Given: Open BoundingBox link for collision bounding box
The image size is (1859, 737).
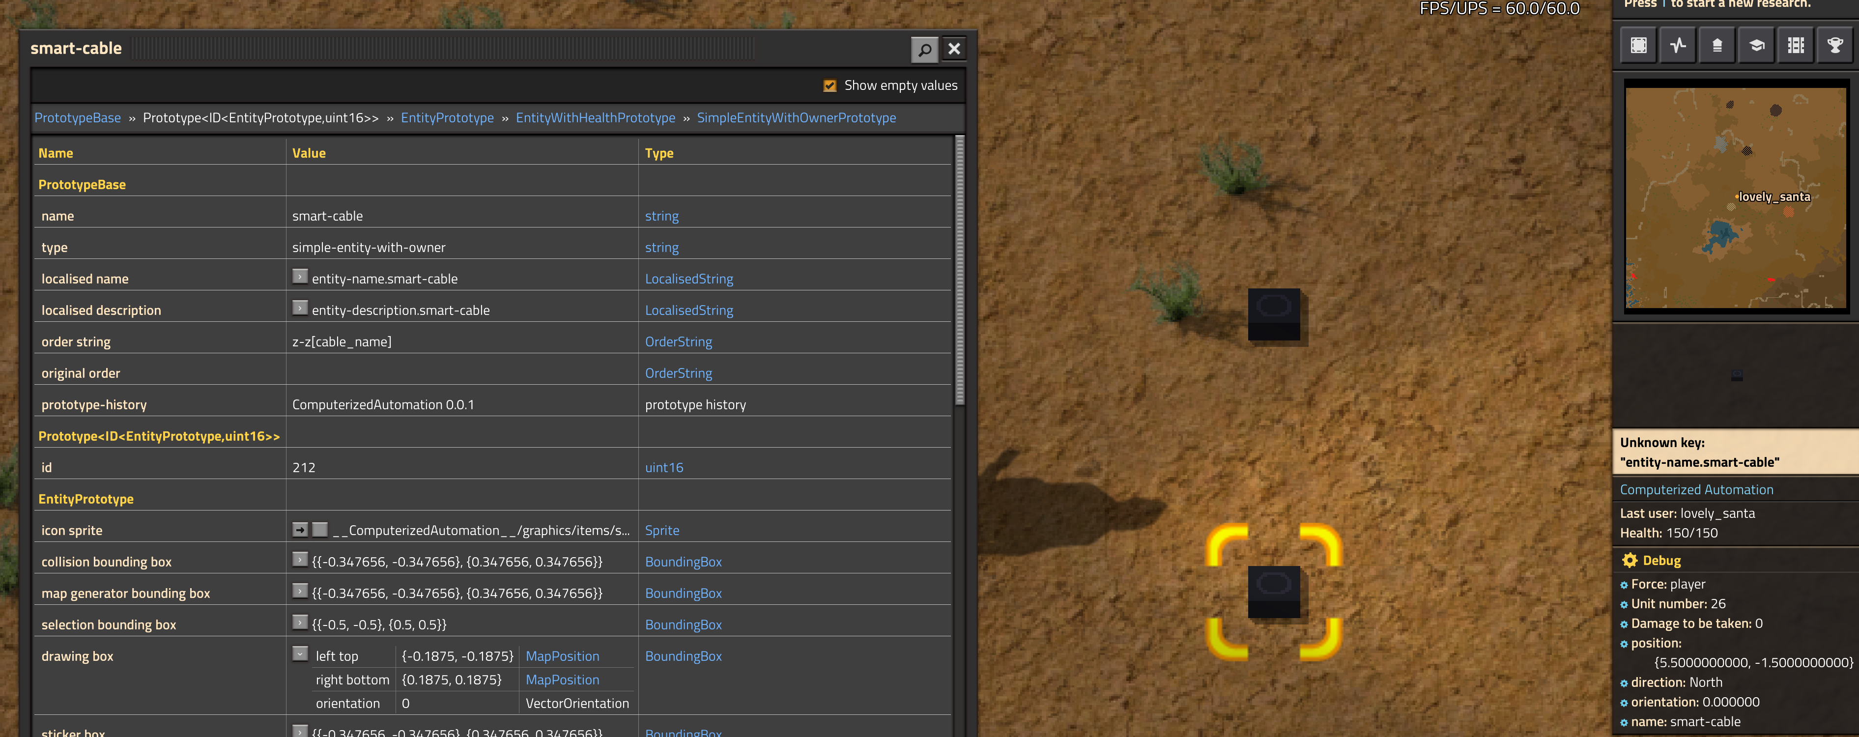Looking at the screenshot, I should [684, 562].
